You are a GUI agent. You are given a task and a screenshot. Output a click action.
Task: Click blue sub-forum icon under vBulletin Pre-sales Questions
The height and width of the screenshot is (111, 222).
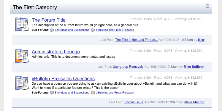pyautogui.click(x=52, y=93)
